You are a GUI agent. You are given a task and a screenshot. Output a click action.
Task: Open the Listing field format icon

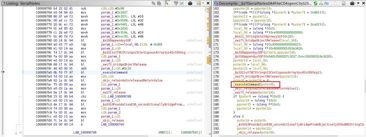coord(198,3)
